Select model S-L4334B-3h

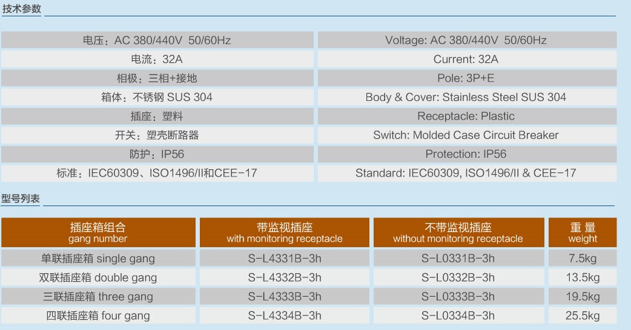pyautogui.click(x=285, y=315)
